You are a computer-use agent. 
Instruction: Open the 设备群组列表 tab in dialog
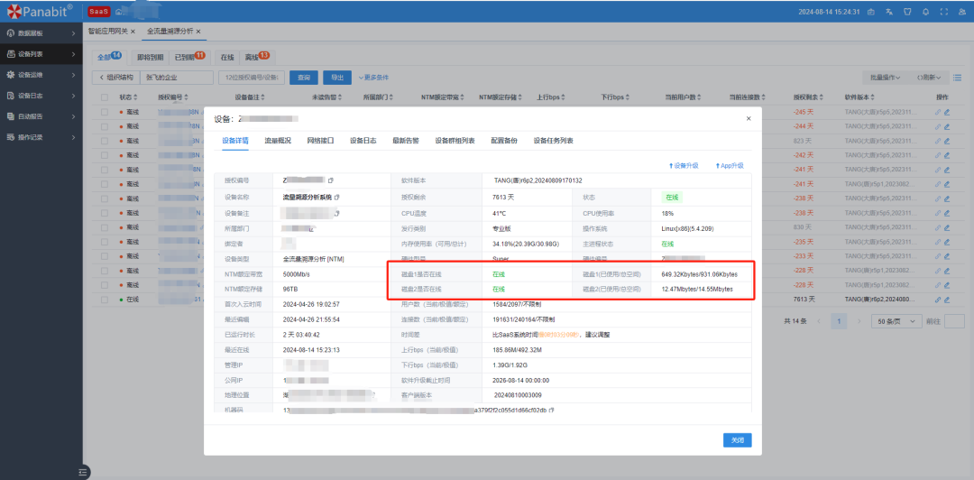coord(455,141)
